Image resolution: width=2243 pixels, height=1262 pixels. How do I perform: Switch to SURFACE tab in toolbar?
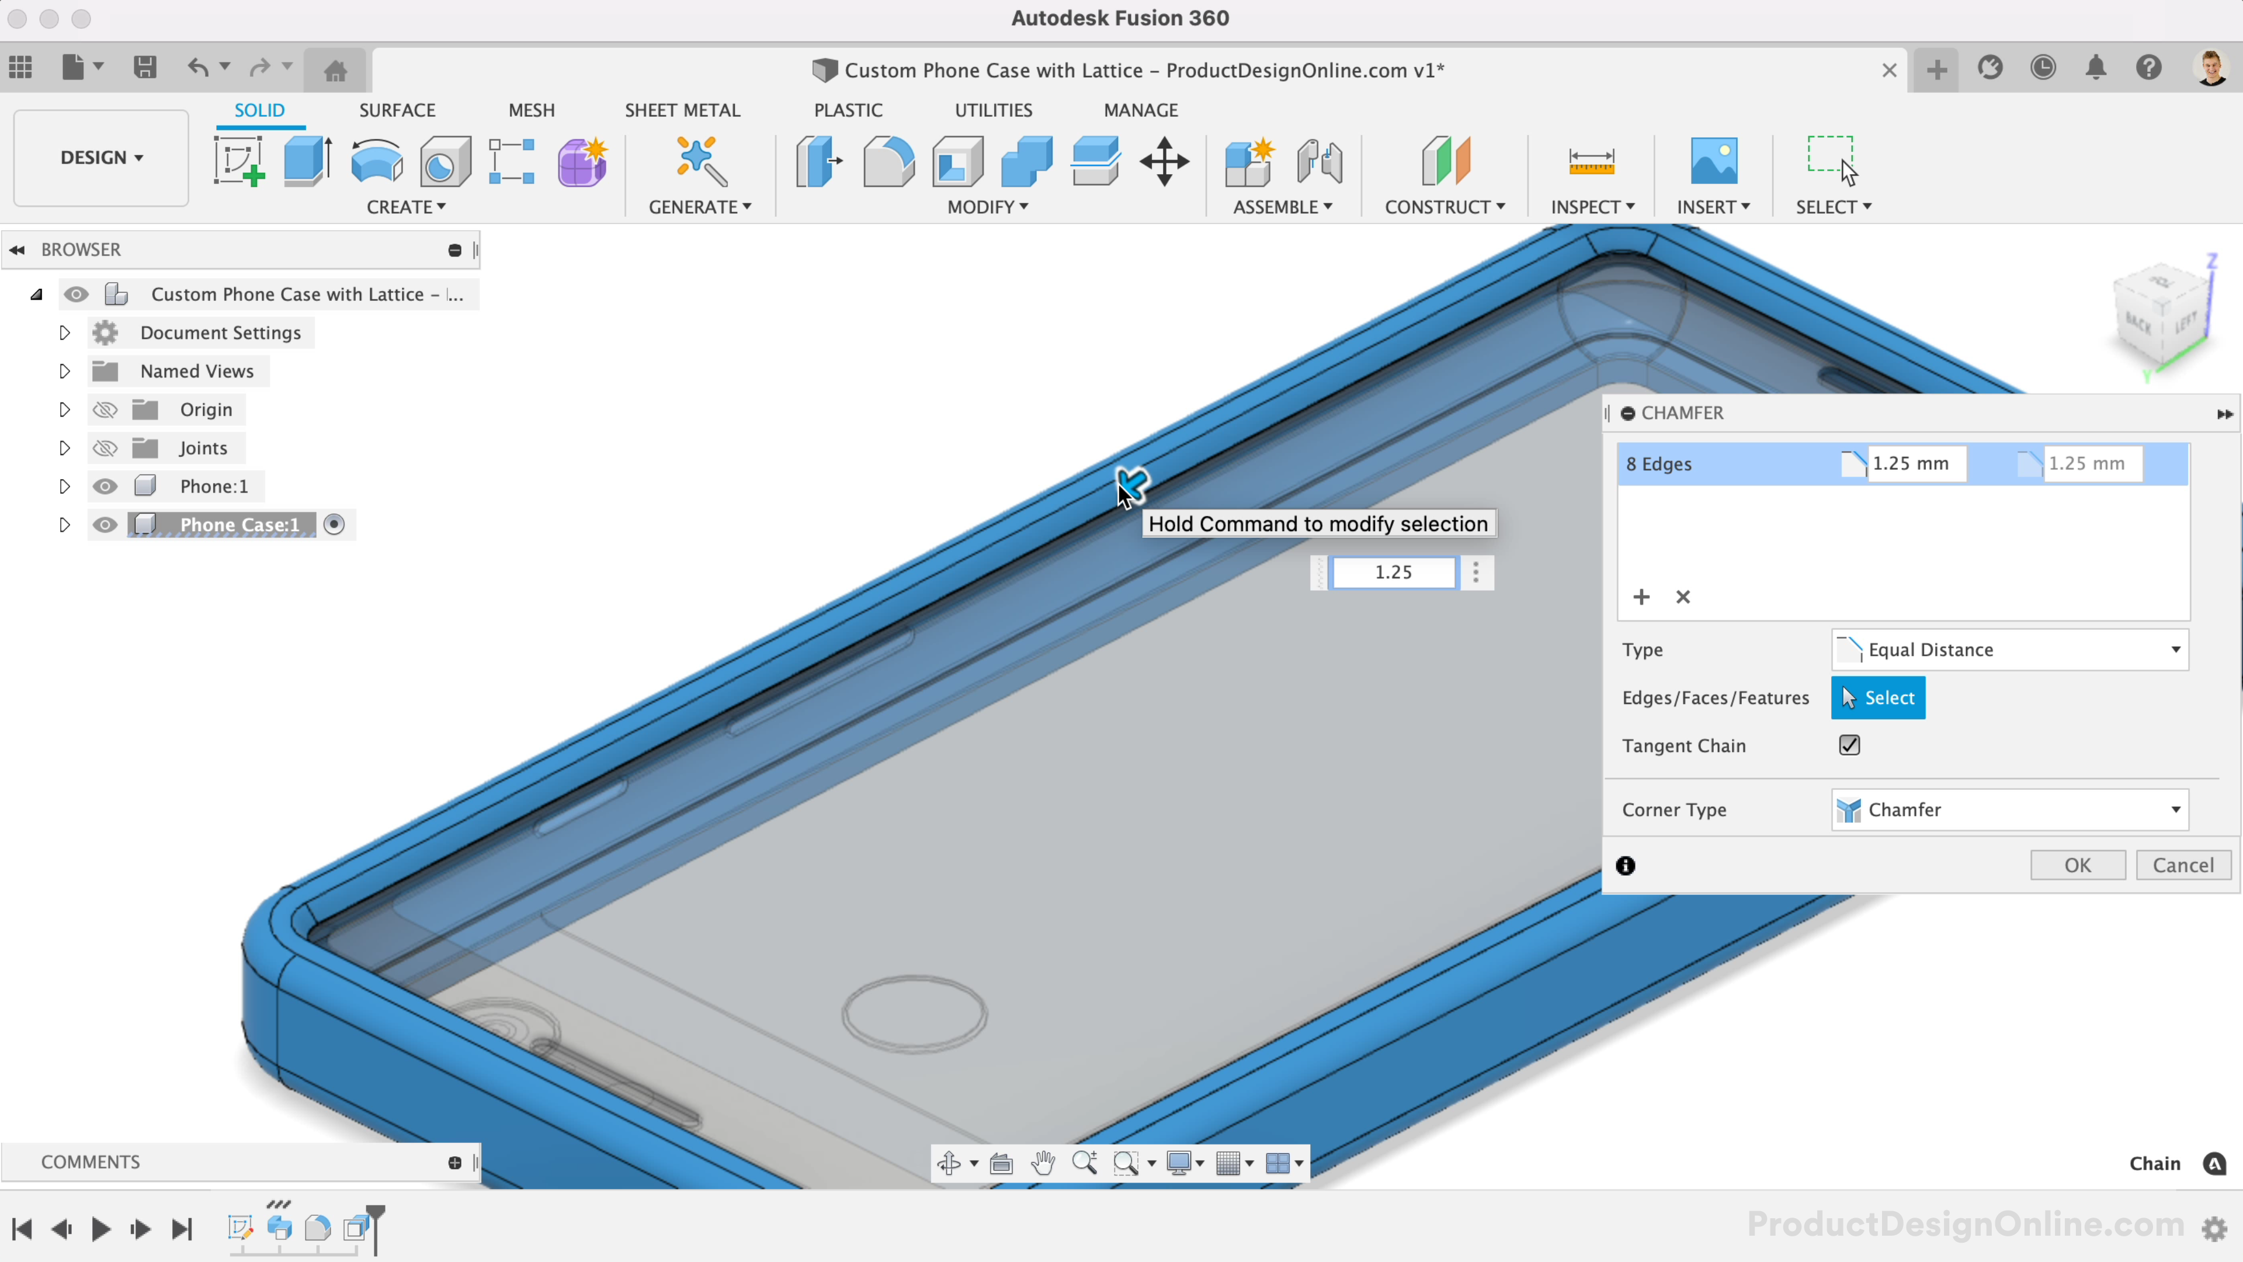(397, 109)
